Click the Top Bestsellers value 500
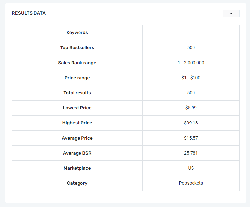The image size is (250, 207). pos(191,47)
